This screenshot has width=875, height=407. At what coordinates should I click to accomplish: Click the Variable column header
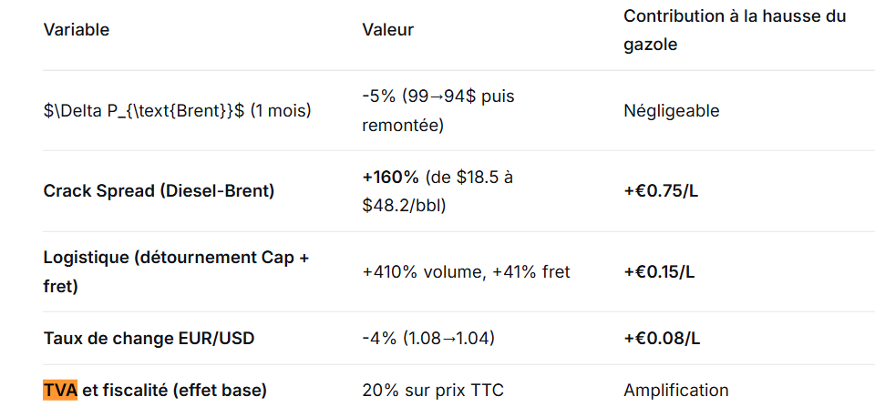[x=77, y=30]
